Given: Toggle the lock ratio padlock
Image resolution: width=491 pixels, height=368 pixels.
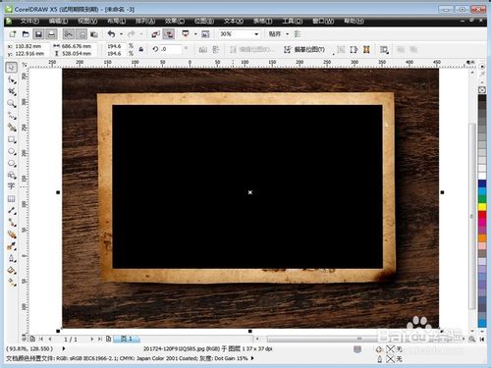Looking at the screenshot, I should 141,49.
